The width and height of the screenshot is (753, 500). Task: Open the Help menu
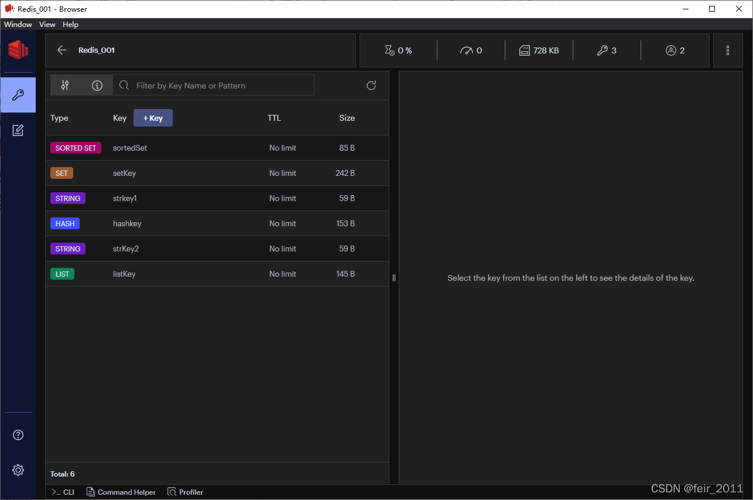(70, 25)
